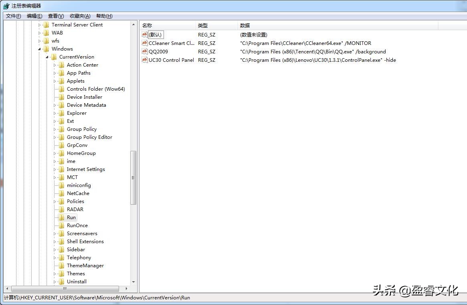The width and height of the screenshot is (467, 305).
Task: Click the 名称 column header
Action: (x=147, y=25)
